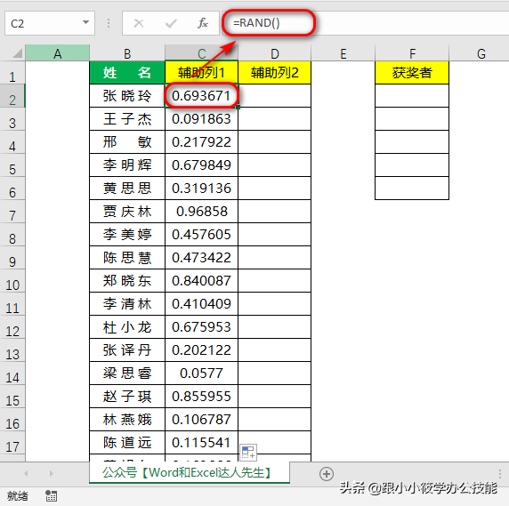The height and width of the screenshot is (506, 509).
Task: Select cell with name 邢 敏
Action: (x=127, y=142)
